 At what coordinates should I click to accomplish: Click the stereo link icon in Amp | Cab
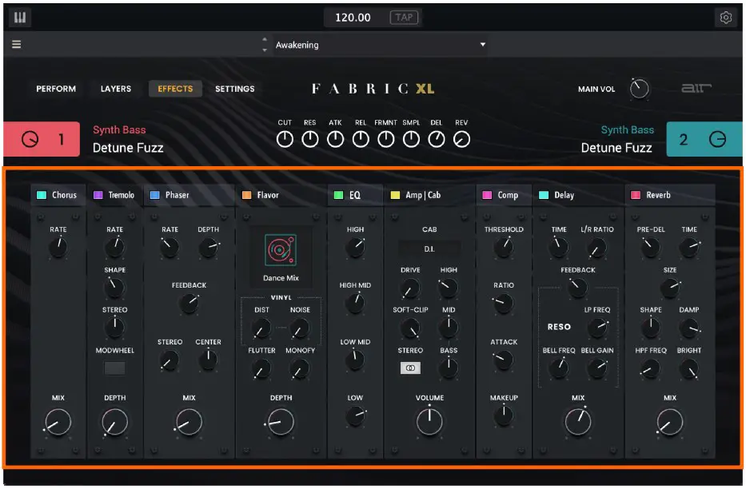pyautogui.click(x=410, y=368)
